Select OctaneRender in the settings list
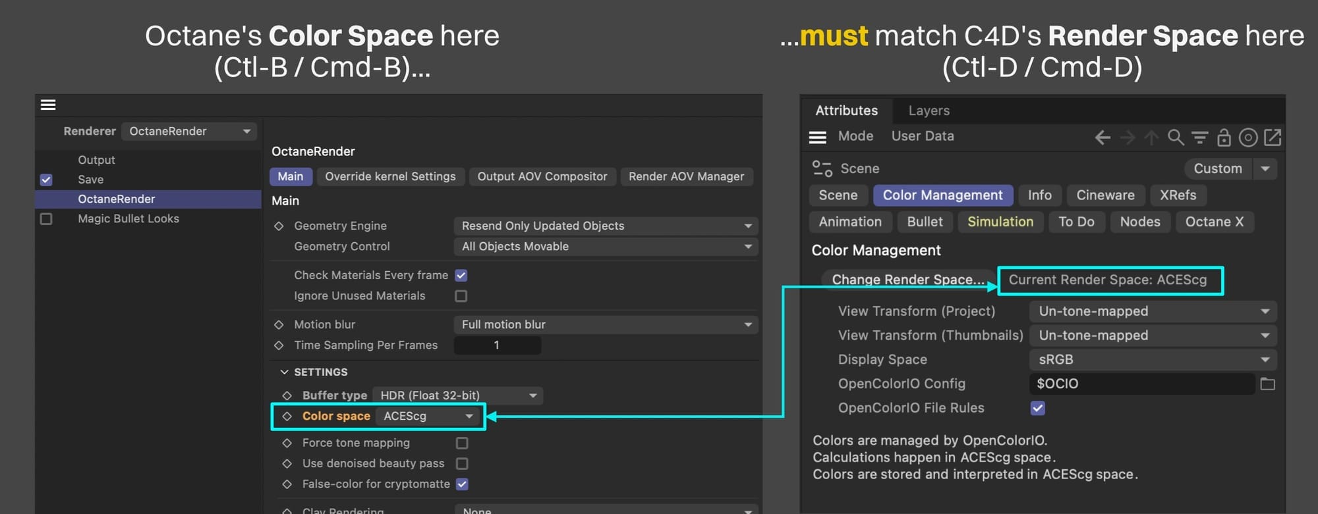This screenshot has width=1318, height=514. point(148,199)
